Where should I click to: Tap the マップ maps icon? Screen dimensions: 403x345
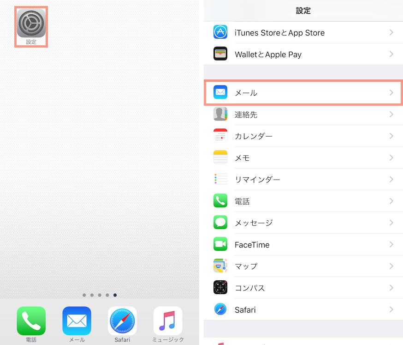point(220,266)
